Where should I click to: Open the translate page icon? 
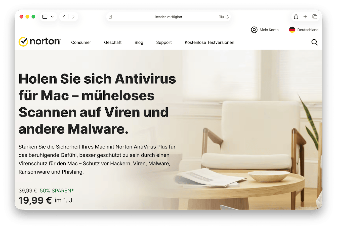[x=221, y=17]
